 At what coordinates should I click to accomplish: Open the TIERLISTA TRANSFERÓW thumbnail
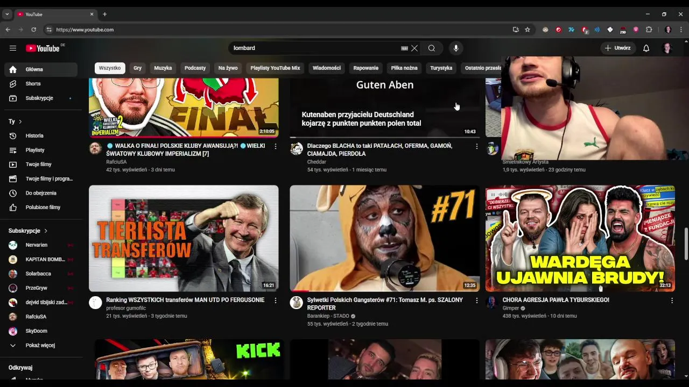184,239
